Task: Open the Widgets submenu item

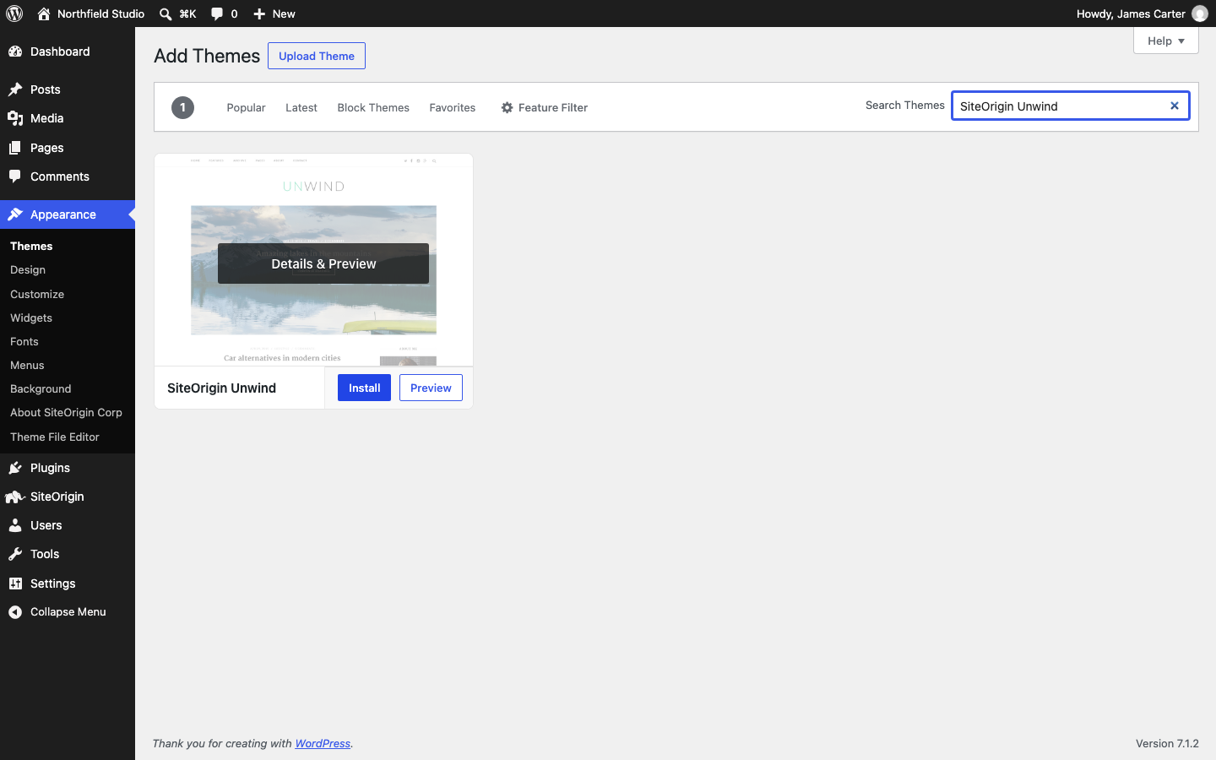Action: point(31,318)
